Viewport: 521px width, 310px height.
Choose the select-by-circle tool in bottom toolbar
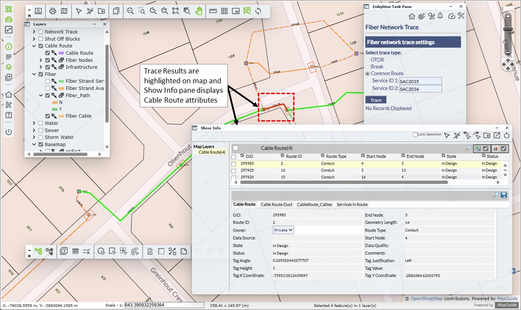[101, 252]
